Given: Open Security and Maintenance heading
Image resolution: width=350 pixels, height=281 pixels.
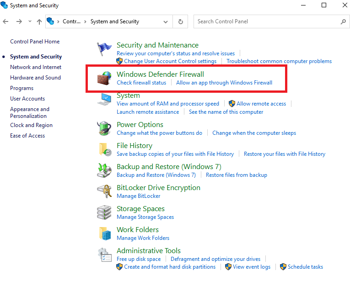Looking at the screenshot, I should click(x=157, y=45).
